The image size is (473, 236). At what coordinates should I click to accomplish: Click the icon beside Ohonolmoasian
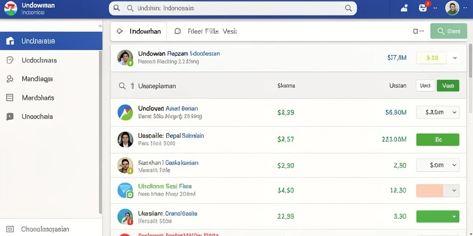coord(10,230)
